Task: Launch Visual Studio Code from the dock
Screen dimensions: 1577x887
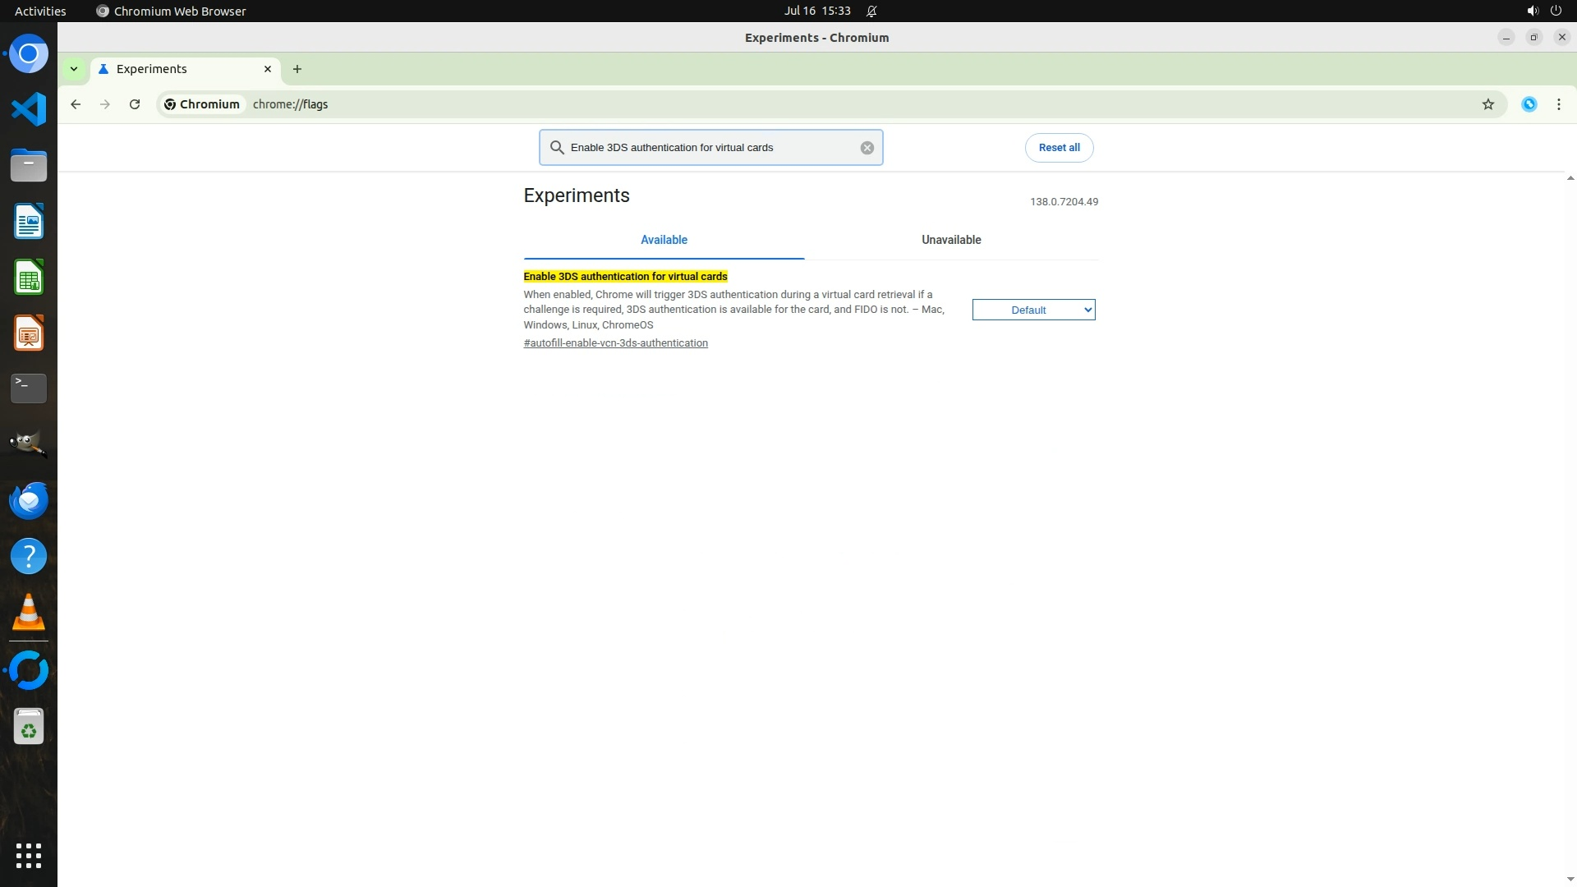Action: click(29, 109)
